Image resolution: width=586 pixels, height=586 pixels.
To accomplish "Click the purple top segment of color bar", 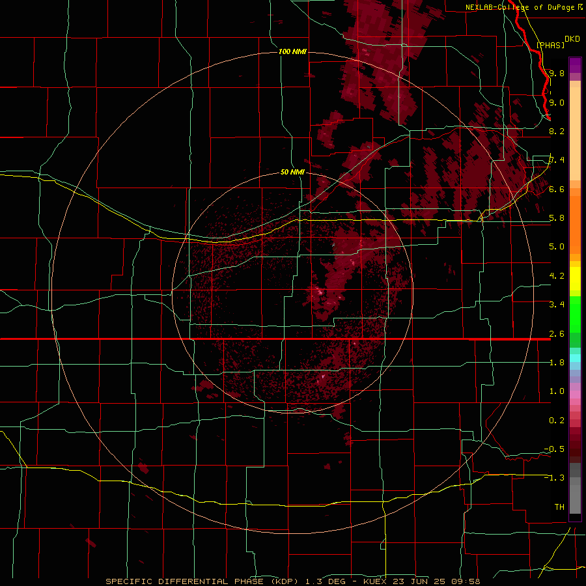I will (x=575, y=65).
